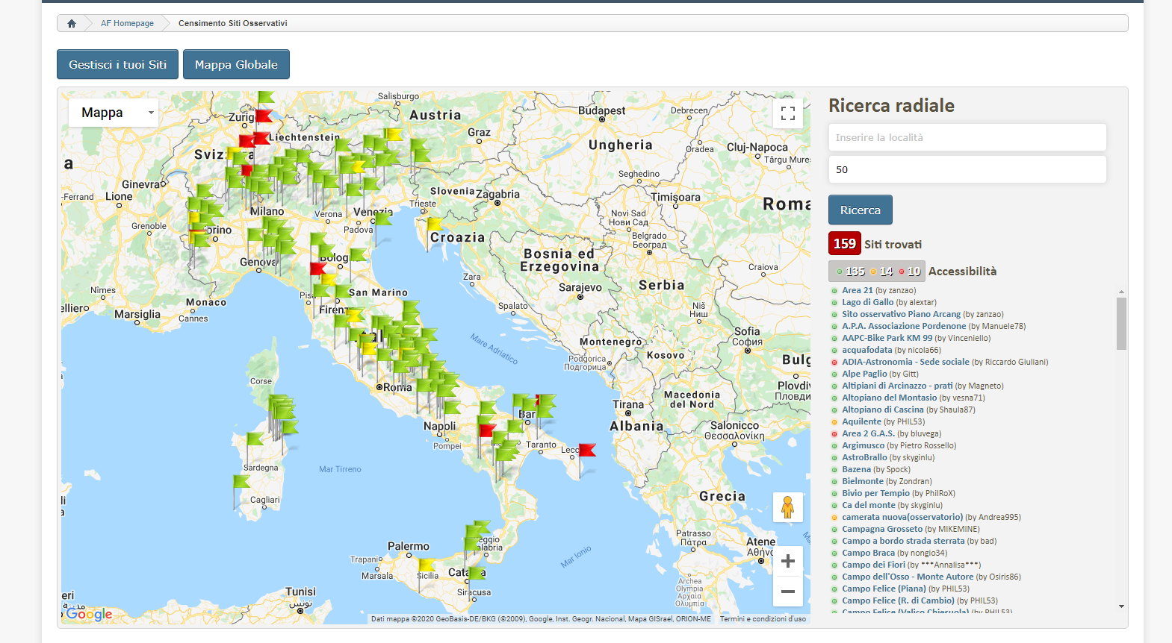Open the Campo dei Fiori site
The width and height of the screenshot is (1172, 643).
pos(873,565)
